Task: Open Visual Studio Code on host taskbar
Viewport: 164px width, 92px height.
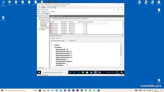Action: coord(57,90)
